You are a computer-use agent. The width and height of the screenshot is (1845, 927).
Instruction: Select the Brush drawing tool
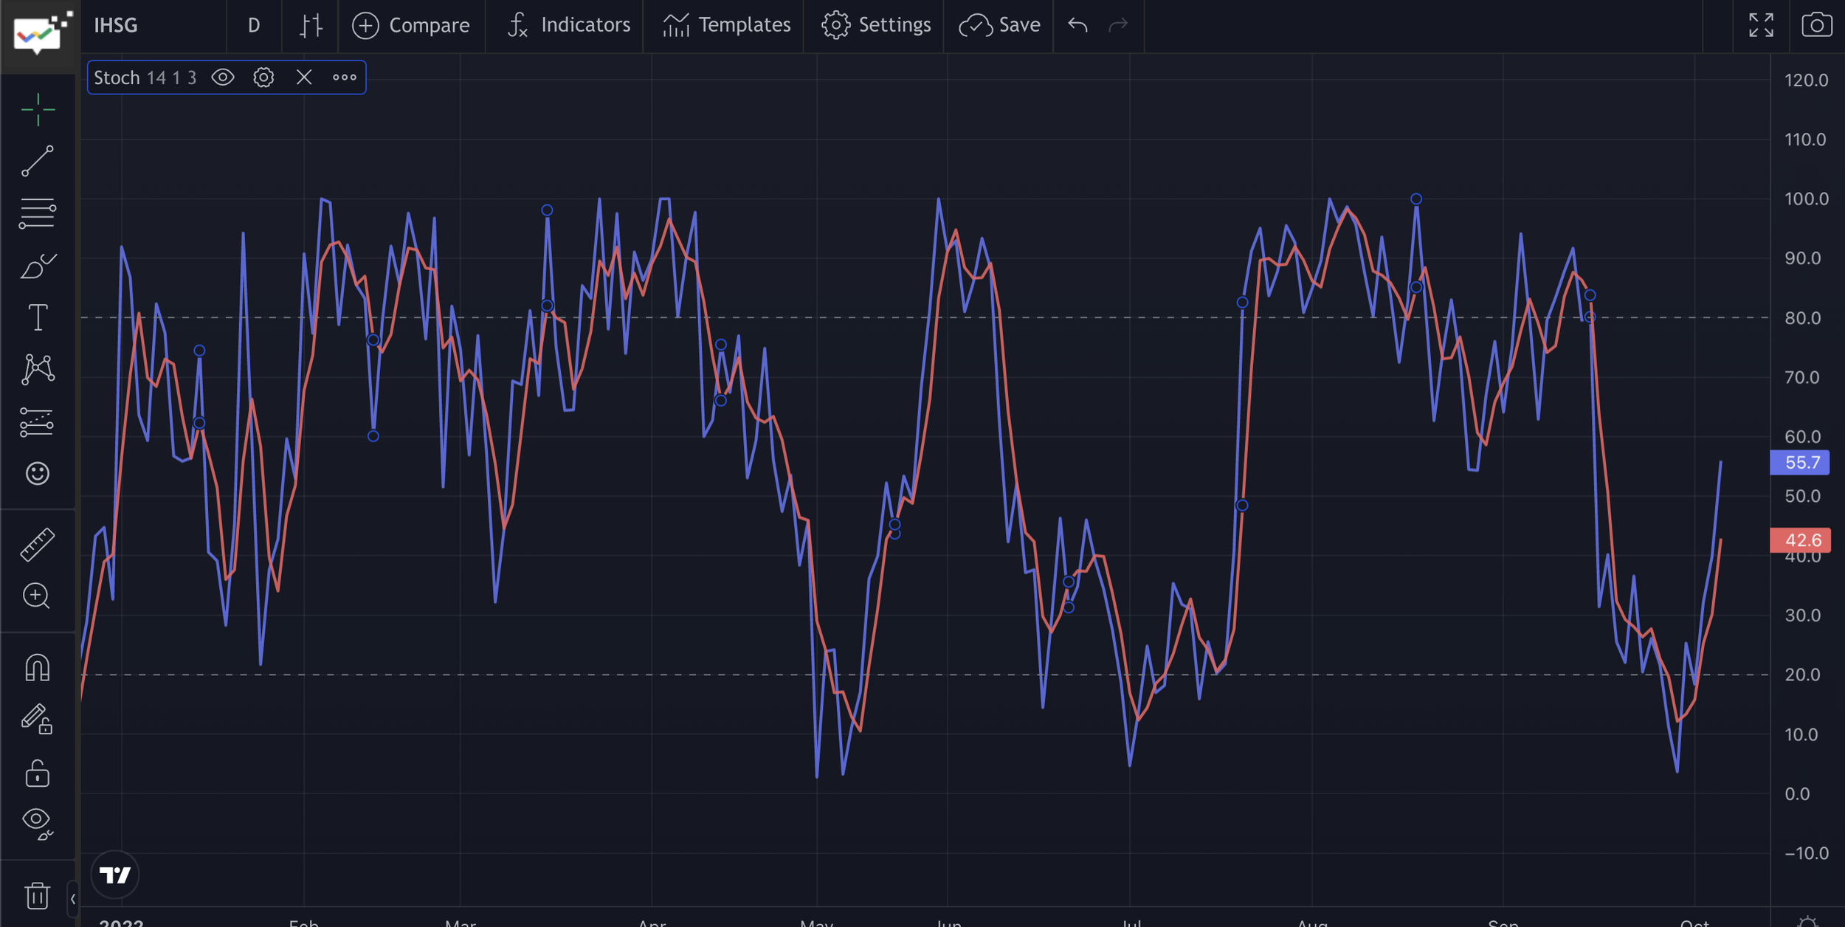pyautogui.click(x=38, y=264)
